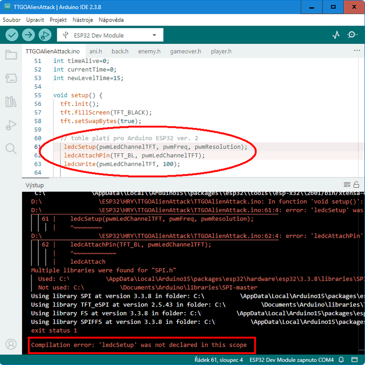Switch to the ani.h tab
The image size is (365, 365).
point(96,51)
